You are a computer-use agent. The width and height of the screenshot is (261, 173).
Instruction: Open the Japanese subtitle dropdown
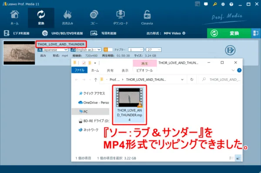(53, 50)
